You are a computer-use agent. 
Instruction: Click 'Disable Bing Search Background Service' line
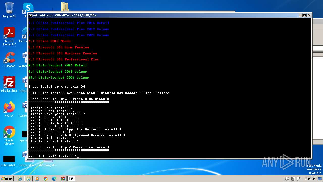[77, 135]
